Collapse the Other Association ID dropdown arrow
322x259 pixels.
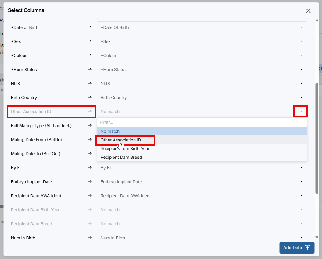pos(301,112)
